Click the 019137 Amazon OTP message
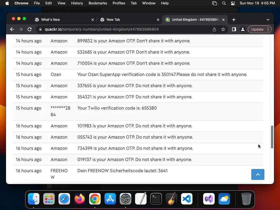Screen dimensions: 280x210 pos(135,159)
